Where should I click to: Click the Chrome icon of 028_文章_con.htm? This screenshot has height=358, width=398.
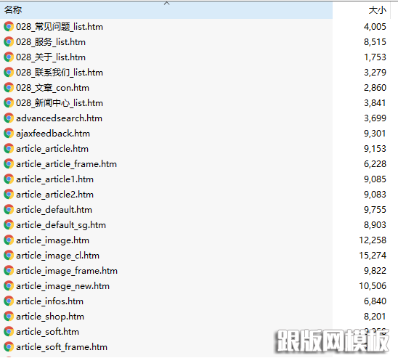click(9, 88)
